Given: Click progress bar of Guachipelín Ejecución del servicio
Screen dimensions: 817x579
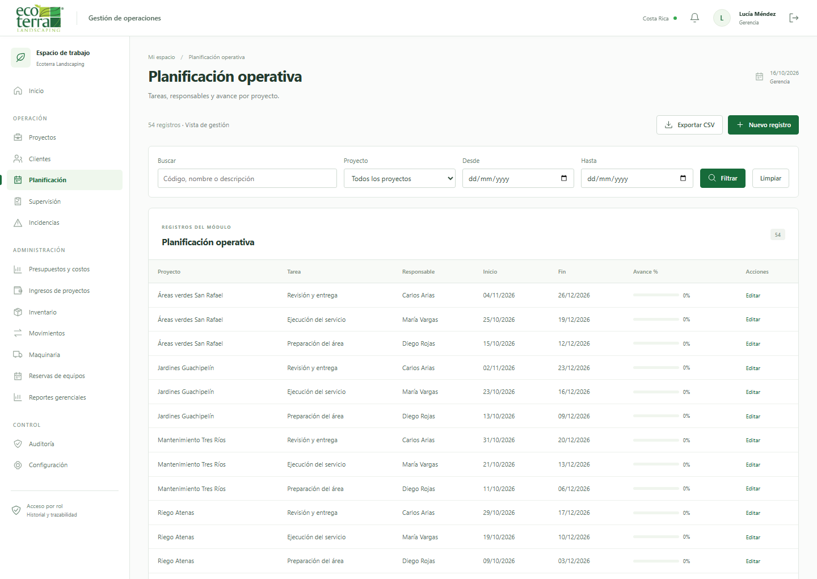Looking at the screenshot, I should tap(656, 392).
